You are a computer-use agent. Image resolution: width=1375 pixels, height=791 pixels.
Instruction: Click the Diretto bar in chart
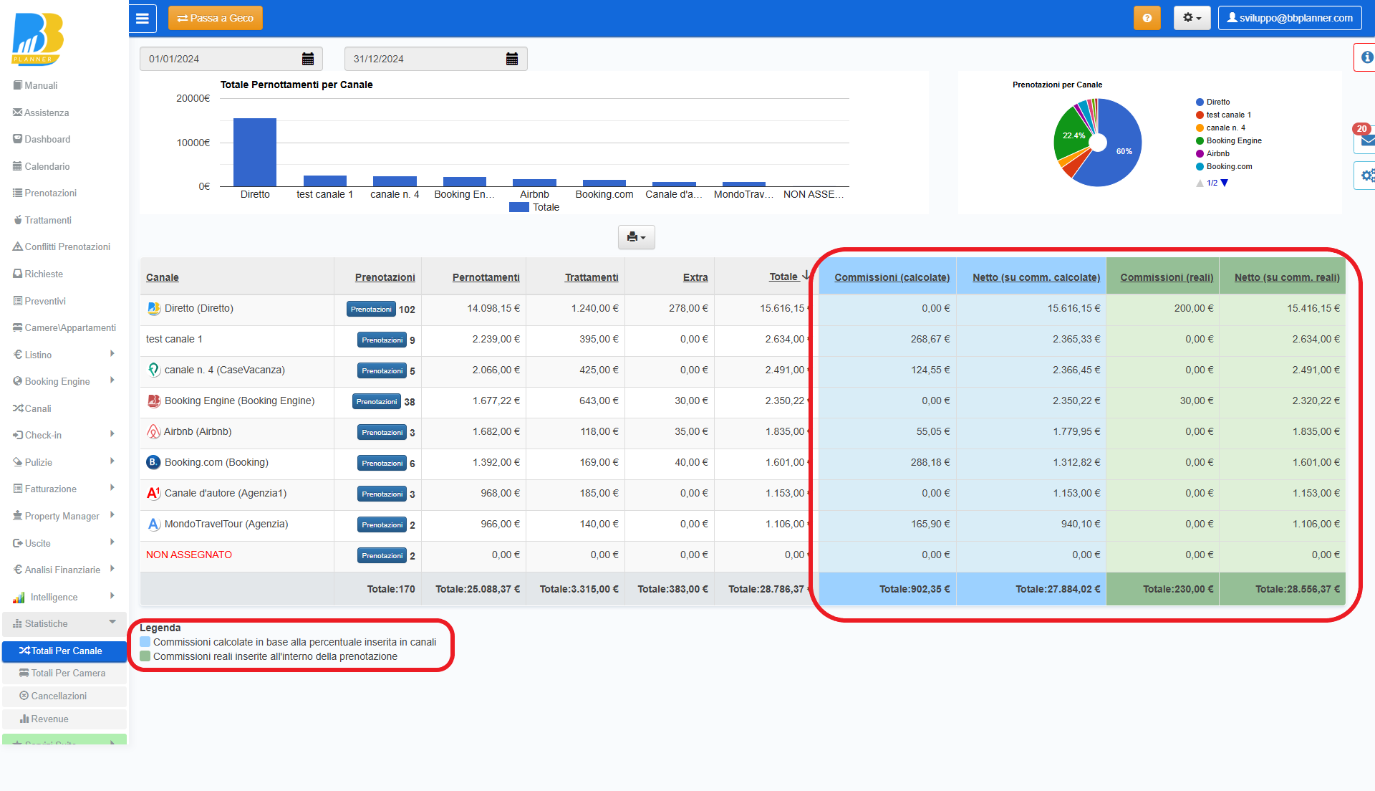(255, 152)
